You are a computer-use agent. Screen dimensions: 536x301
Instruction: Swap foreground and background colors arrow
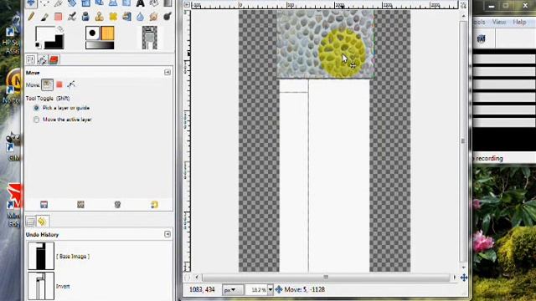(x=60, y=29)
